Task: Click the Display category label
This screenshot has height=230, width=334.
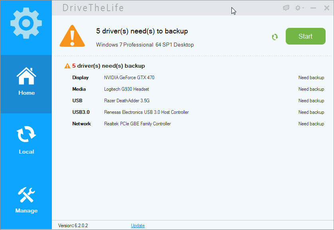Action: (x=80, y=78)
